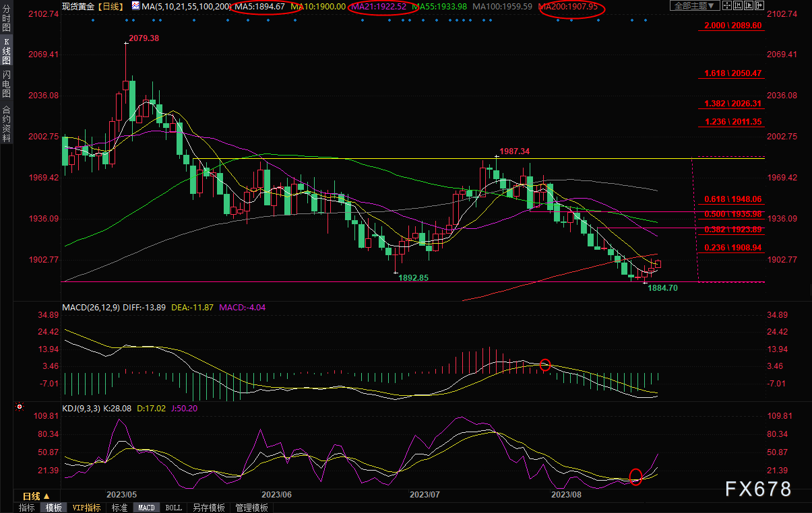The image size is (812, 513).
Task: Click the 0.618 Fibonacci level label
Action: [732, 199]
